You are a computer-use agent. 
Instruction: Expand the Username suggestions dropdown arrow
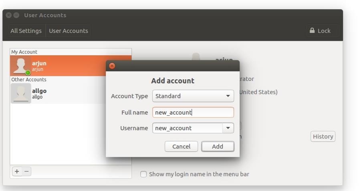pos(228,128)
